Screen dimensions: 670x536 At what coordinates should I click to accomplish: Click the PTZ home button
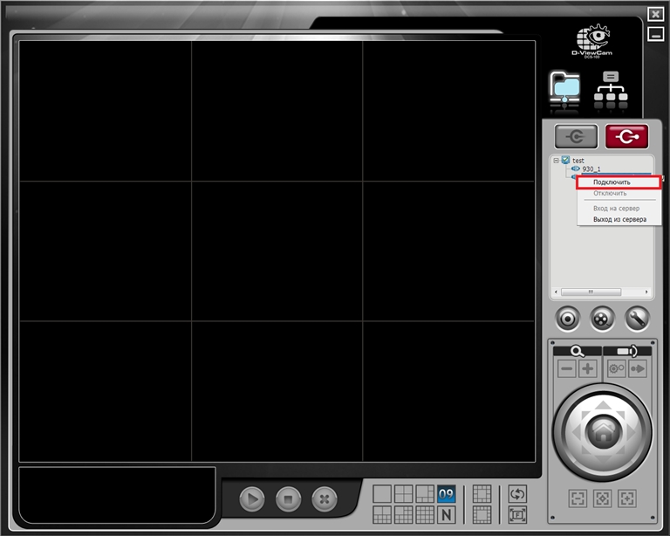coord(601,430)
